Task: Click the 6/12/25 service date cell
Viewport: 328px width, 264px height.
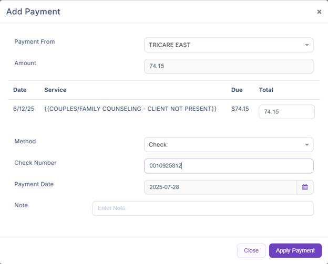Action: point(23,109)
